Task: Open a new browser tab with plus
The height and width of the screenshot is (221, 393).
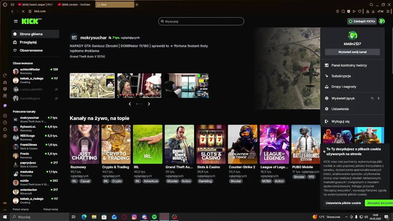Action: (137, 5)
